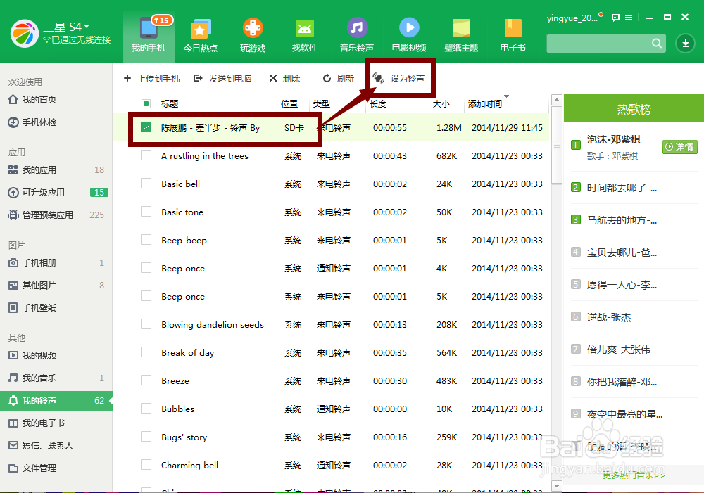This screenshot has height=493, width=704.
Task: Click 设为铃声 set ringtone button
Action: coord(399,79)
